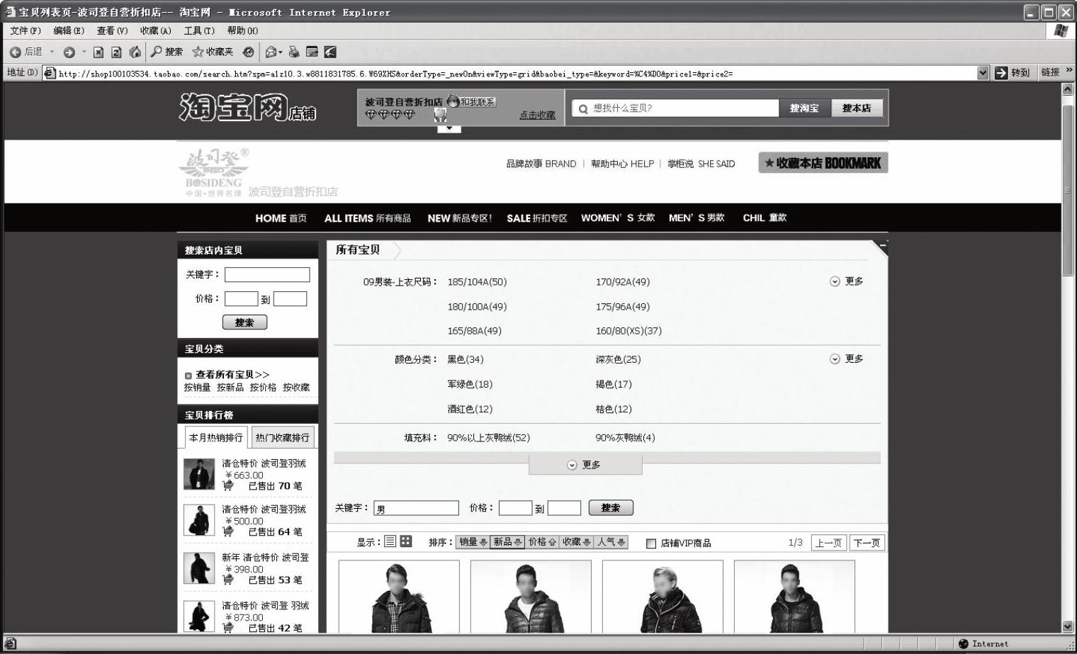Click the 和我联系 contact icon
Viewport: 1077px width, 654px height.
pos(471,101)
